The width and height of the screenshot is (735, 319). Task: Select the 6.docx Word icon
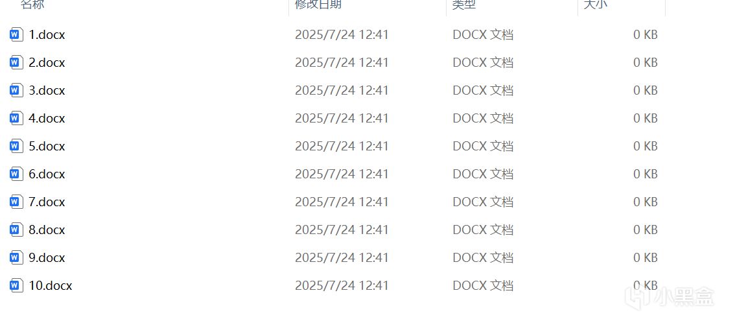(x=16, y=174)
